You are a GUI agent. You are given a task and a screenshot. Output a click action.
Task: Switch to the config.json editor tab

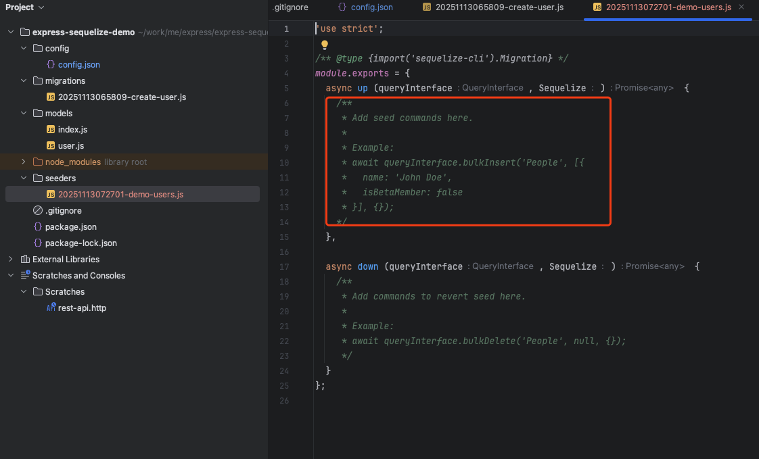(365, 7)
